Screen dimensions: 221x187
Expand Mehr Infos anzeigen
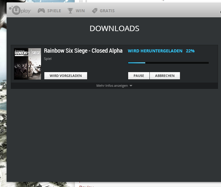(x=114, y=86)
